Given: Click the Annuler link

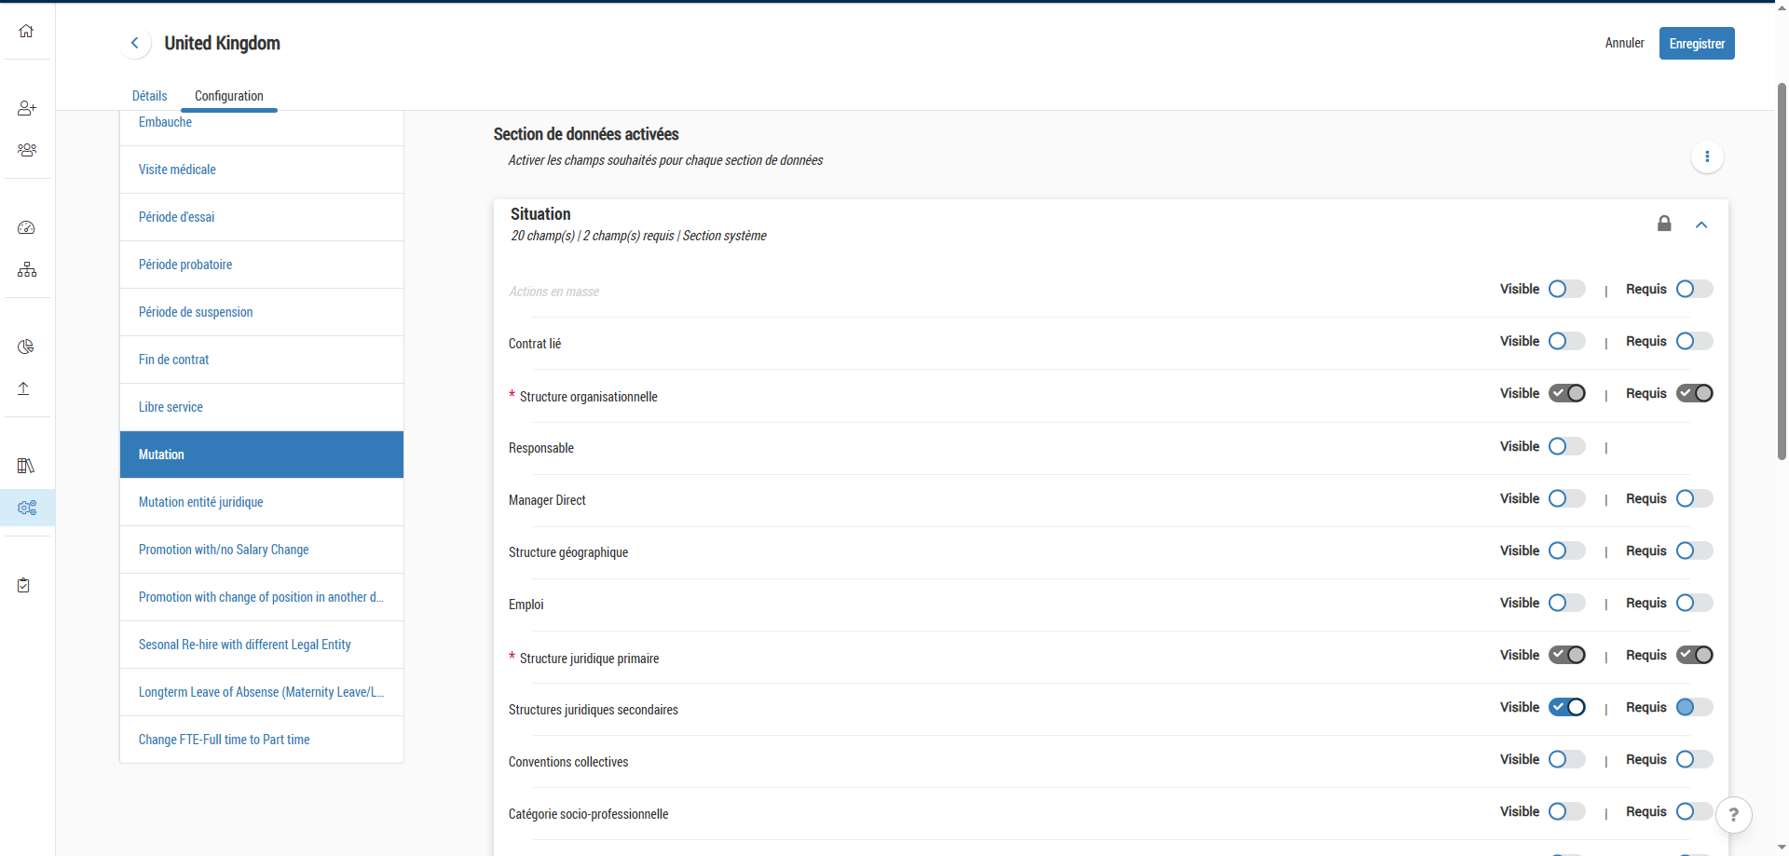Looking at the screenshot, I should tap(1624, 43).
